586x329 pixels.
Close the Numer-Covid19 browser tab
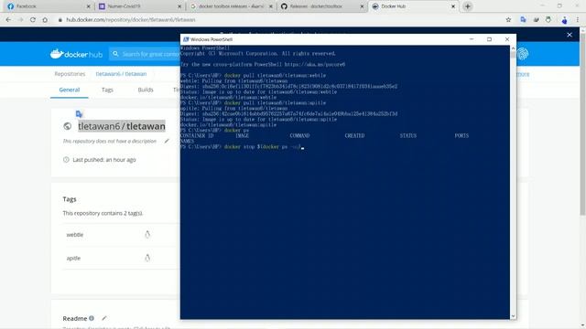pos(179,6)
